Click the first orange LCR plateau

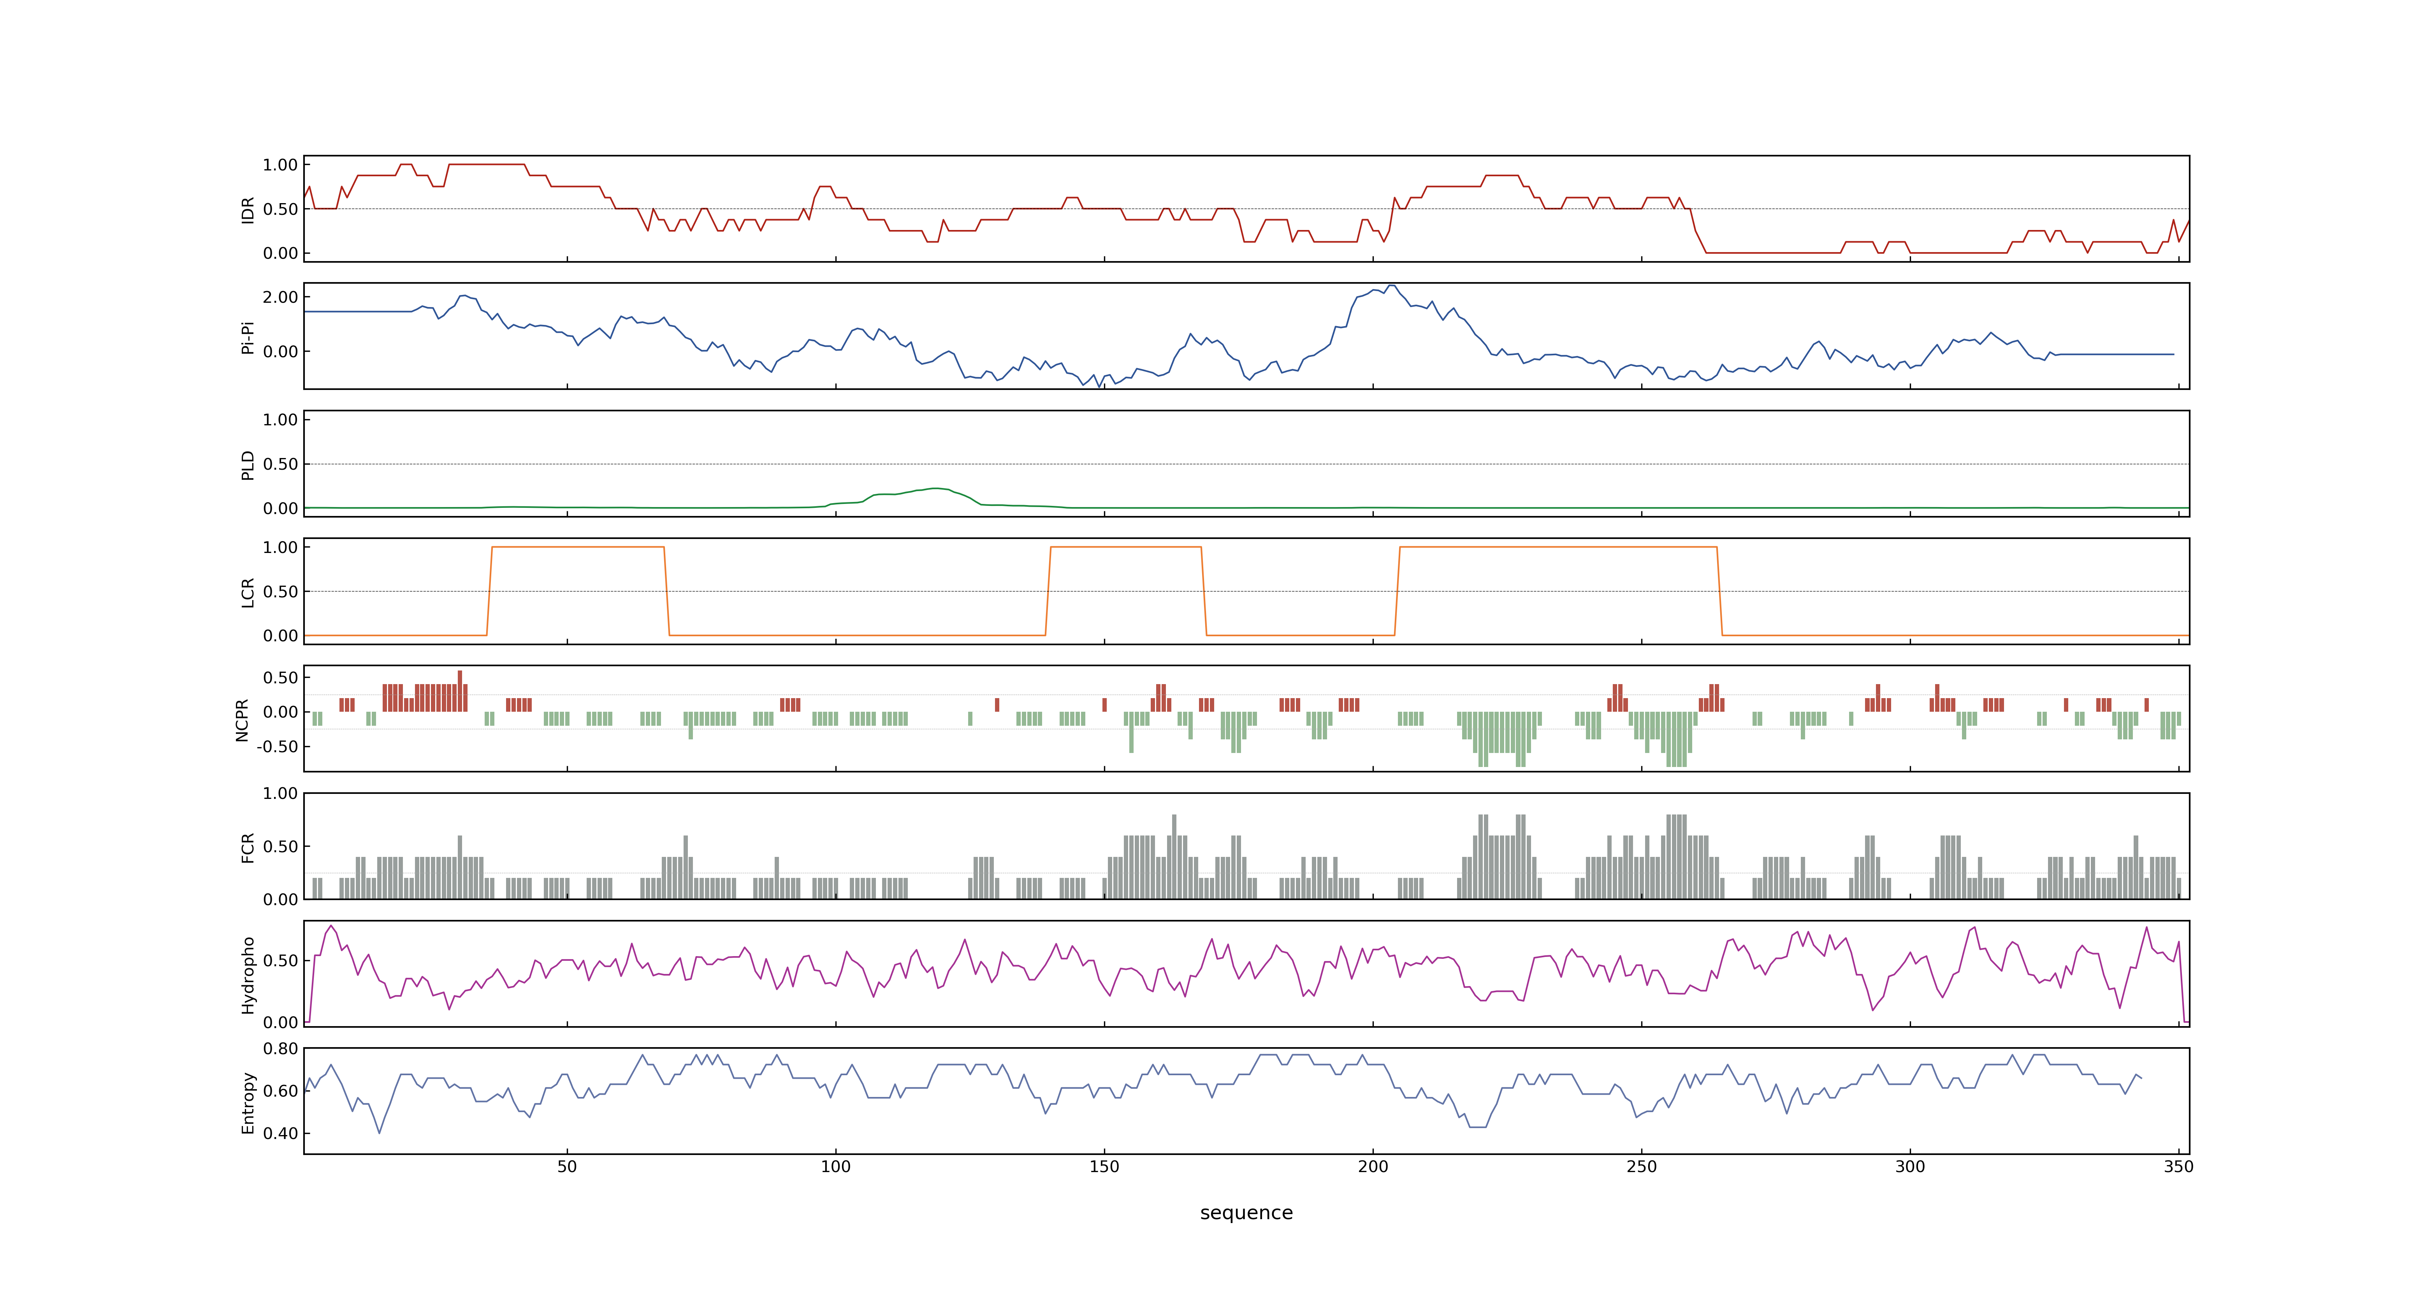click(x=578, y=547)
